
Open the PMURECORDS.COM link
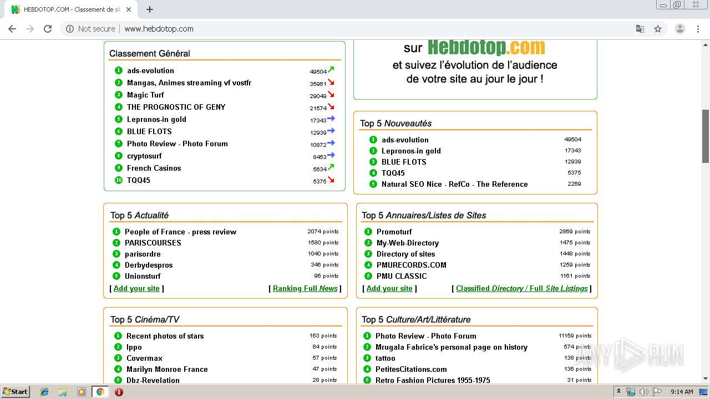tap(411, 265)
